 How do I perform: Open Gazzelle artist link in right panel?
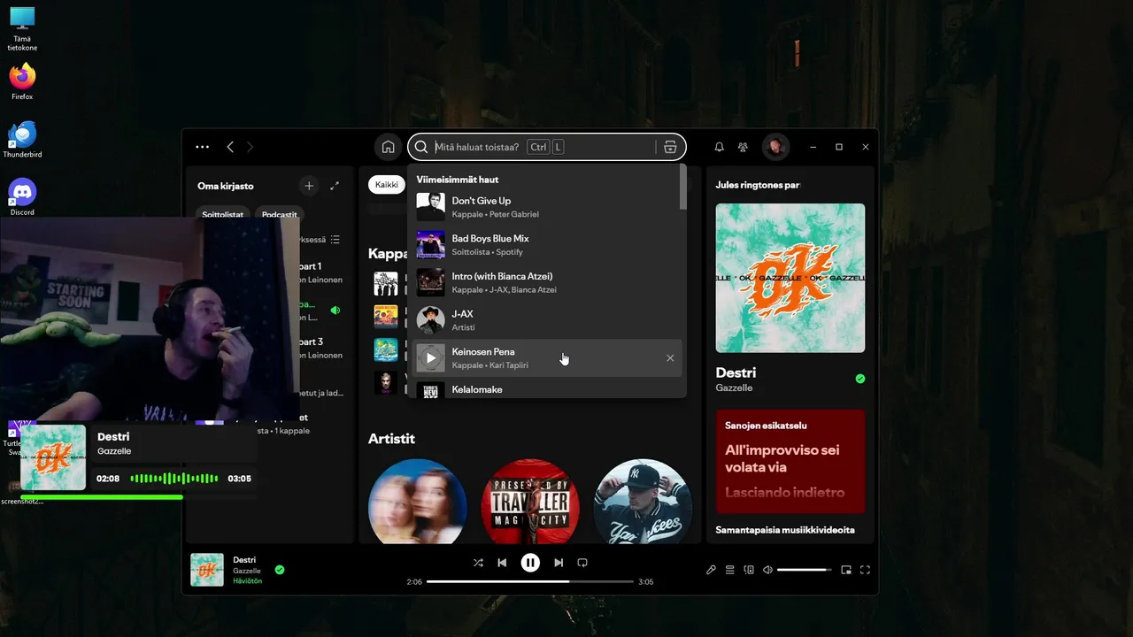click(x=734, y=388)
